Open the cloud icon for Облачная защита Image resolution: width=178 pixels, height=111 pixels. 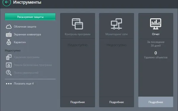[9, 27]
